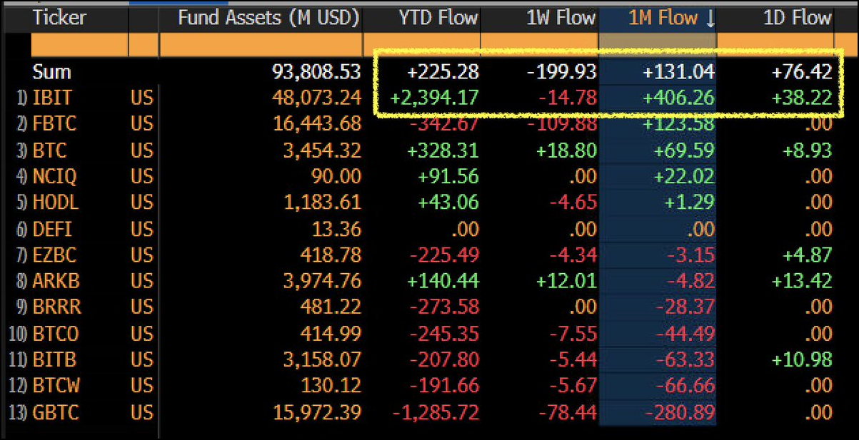Click the sort arrow on 1M Flow
This screenshot has height=440, width=859.
(710, 19)
